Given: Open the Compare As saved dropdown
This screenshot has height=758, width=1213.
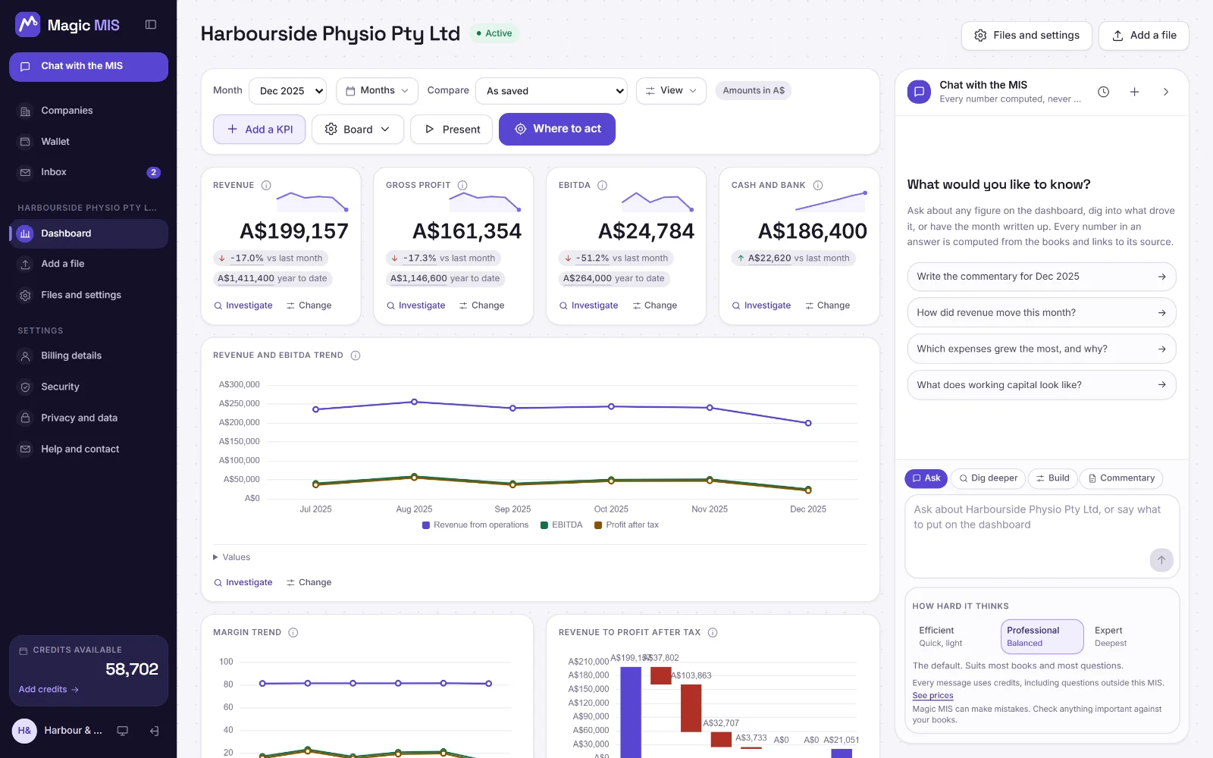Looking at the screenshot, I should tap(551, 91).
